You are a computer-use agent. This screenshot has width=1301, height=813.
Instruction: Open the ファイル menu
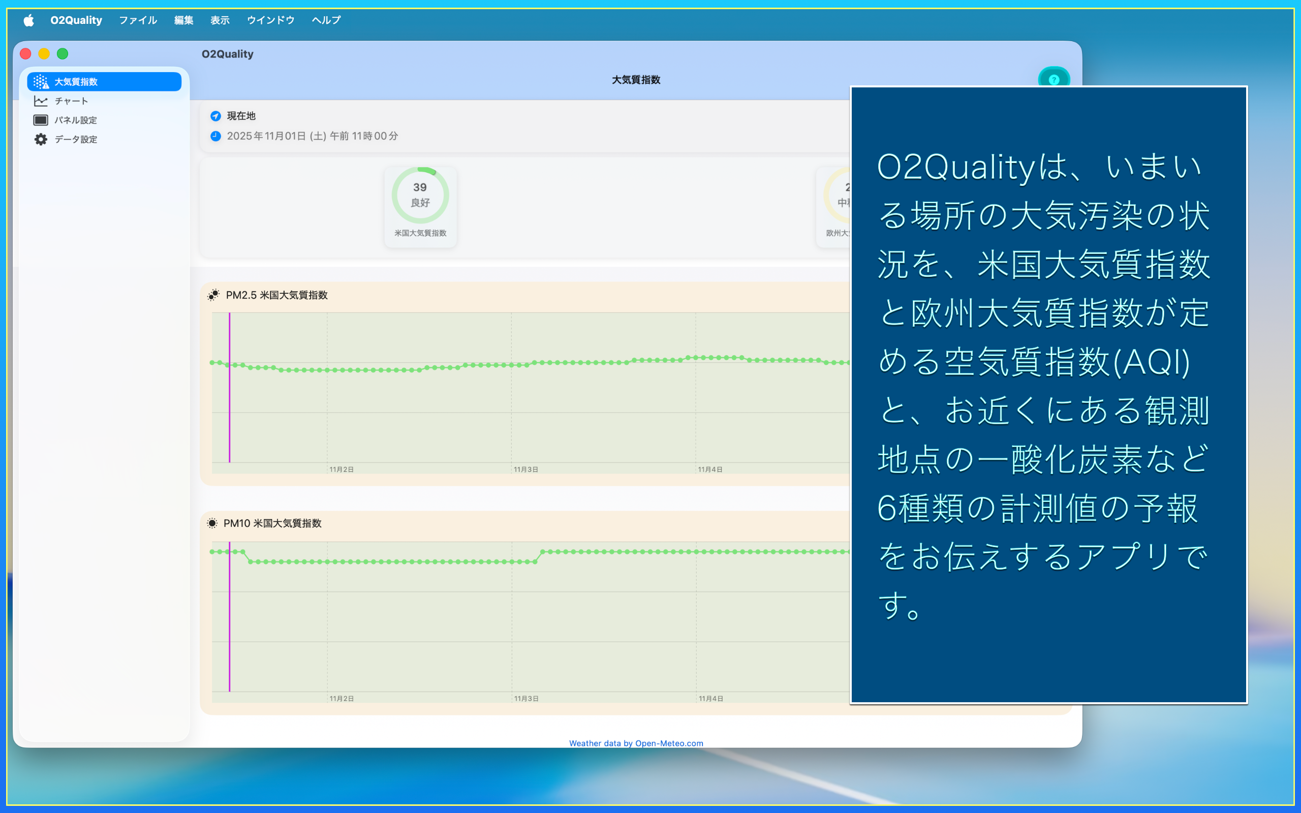[x=138, y=20]
